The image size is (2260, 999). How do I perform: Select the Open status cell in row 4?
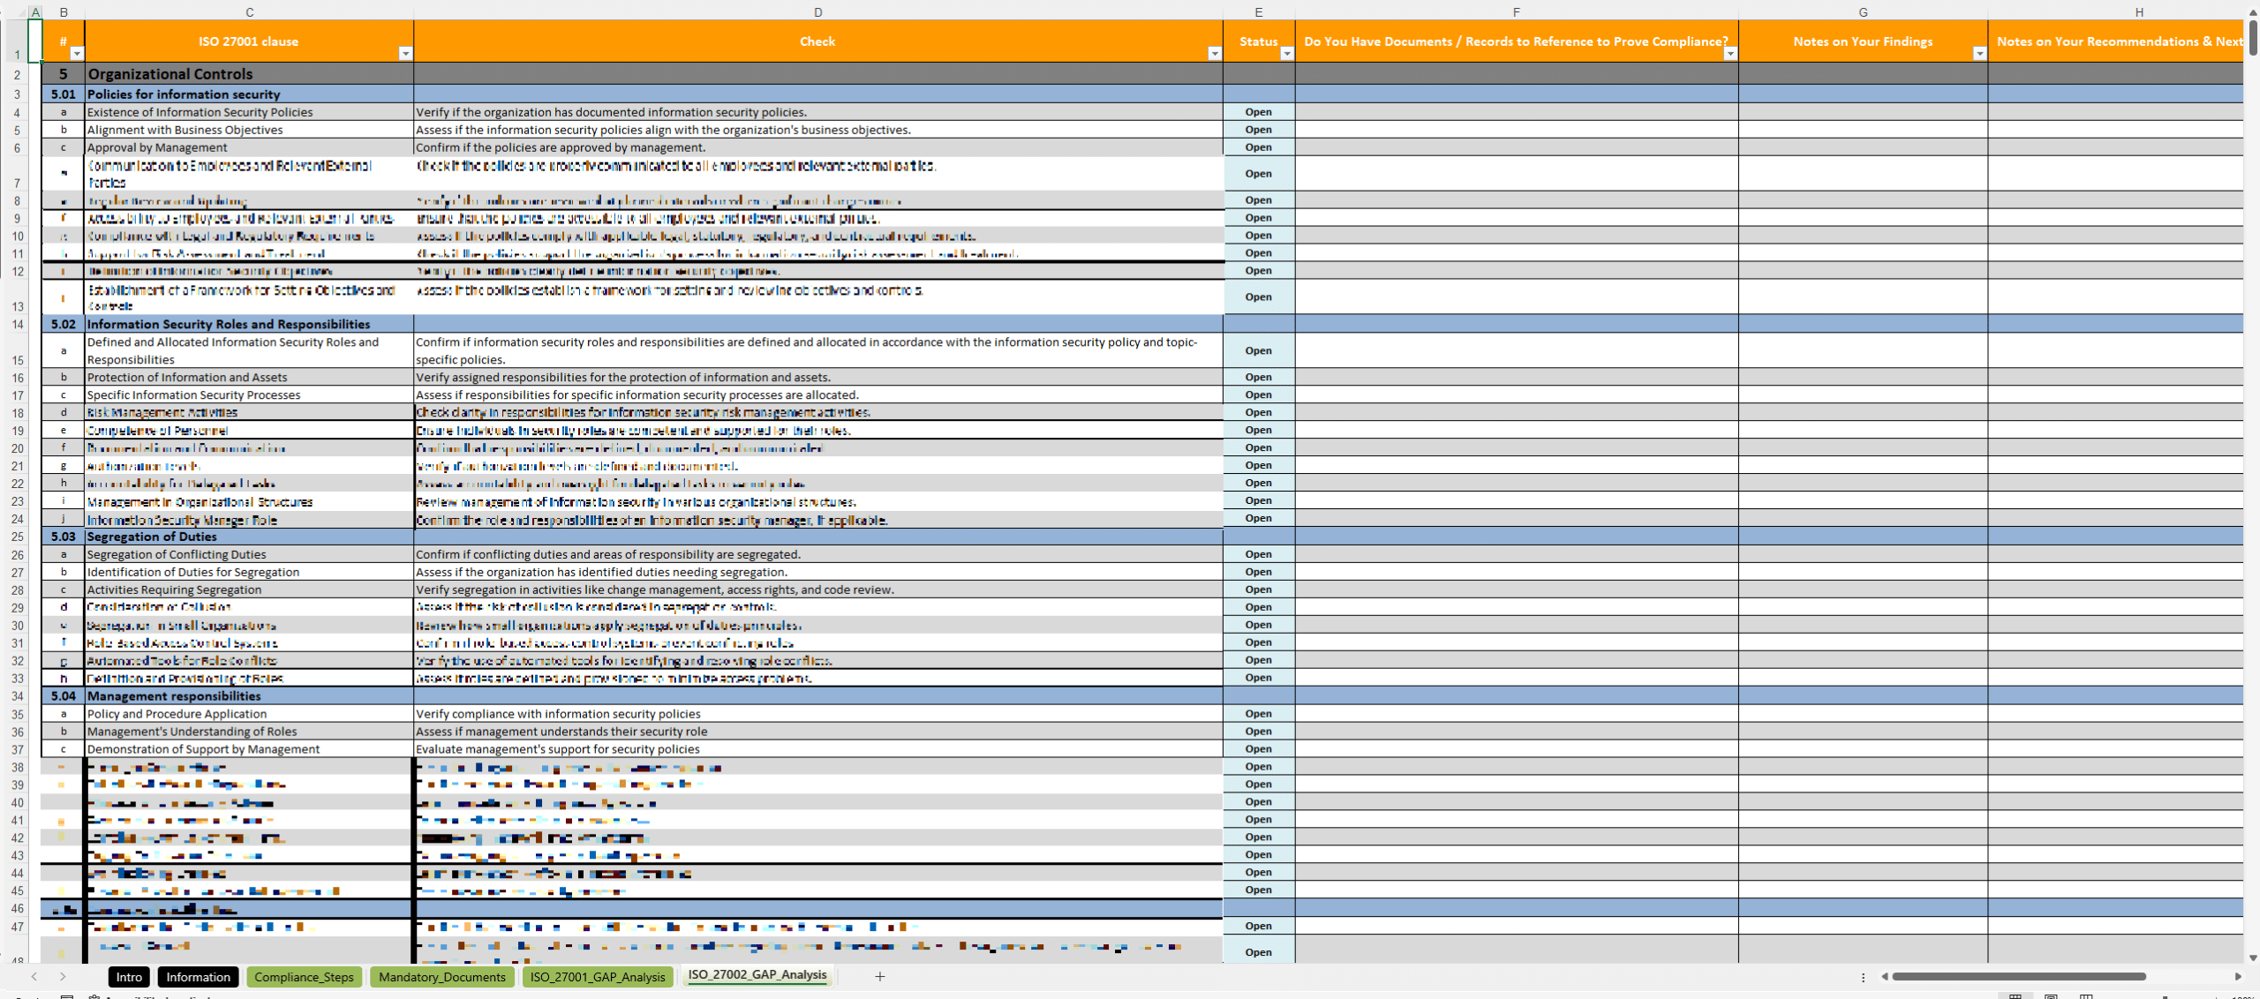1259,112
